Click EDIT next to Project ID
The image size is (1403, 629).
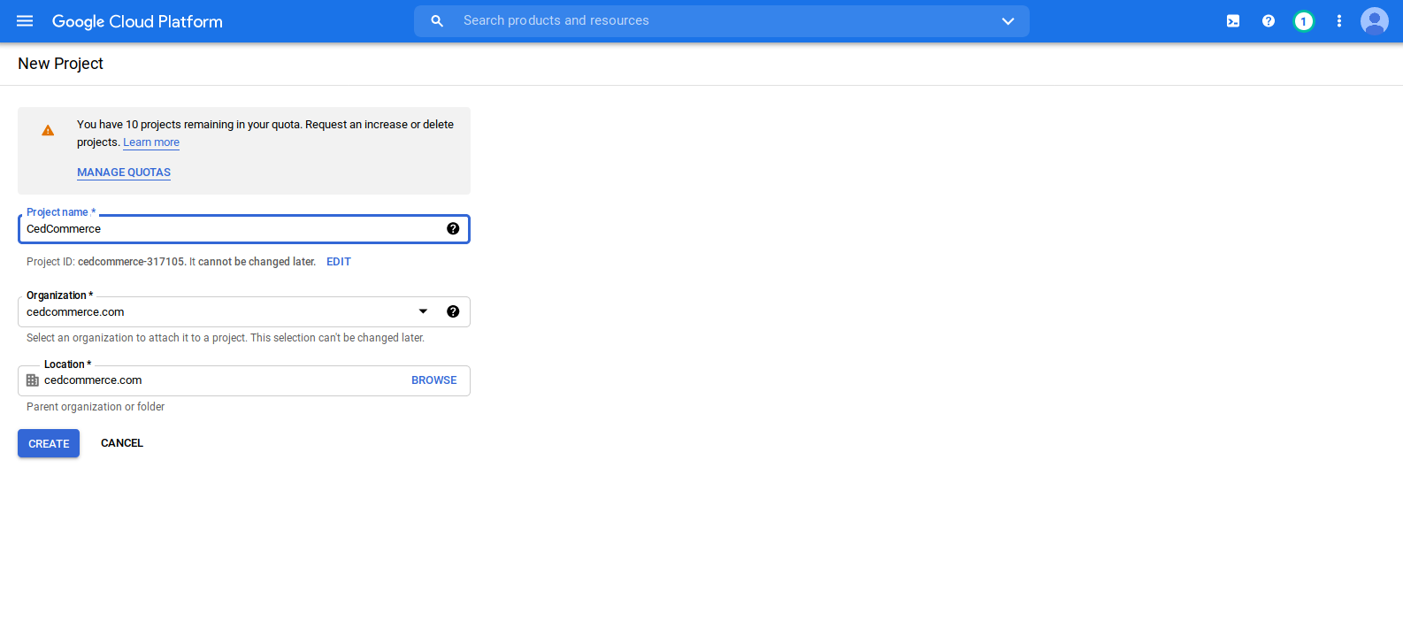(339, 262)
